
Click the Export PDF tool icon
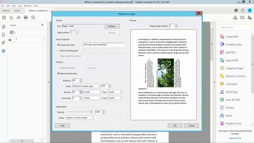point(222,60)
